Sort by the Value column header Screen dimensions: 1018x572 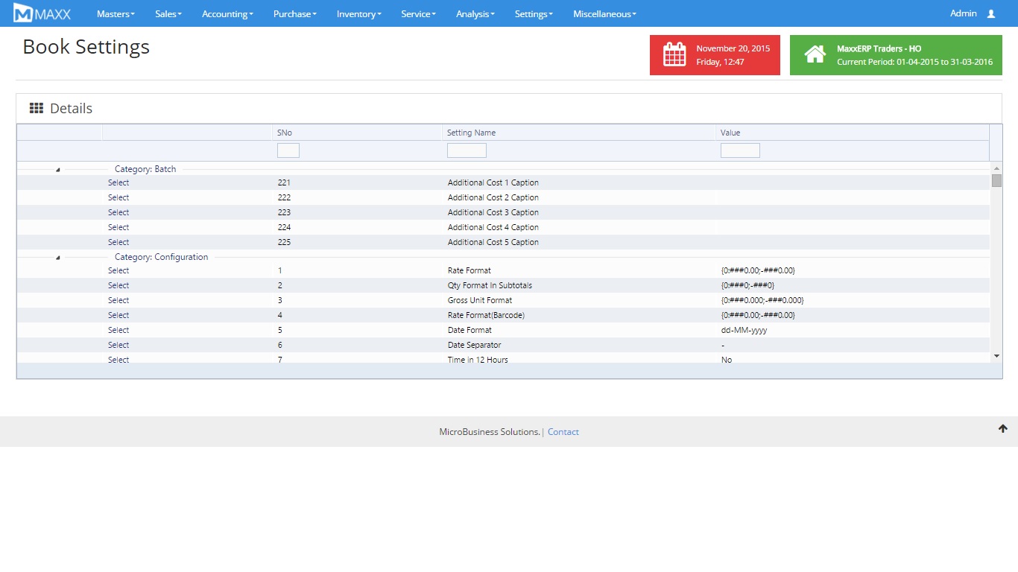pos(730,133)
